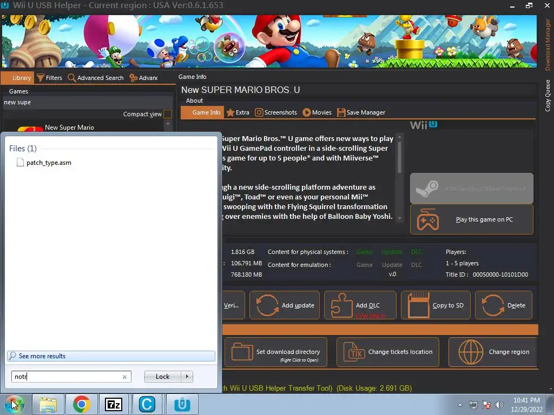This screenshot has height=415, width=554.
Task: Click the description scroll down arrow
Action: pos(400,218)
